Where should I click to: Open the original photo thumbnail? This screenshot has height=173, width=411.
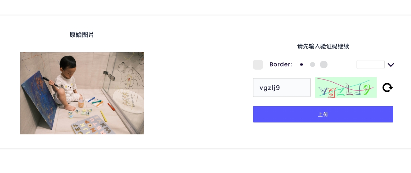pos(82,93)
